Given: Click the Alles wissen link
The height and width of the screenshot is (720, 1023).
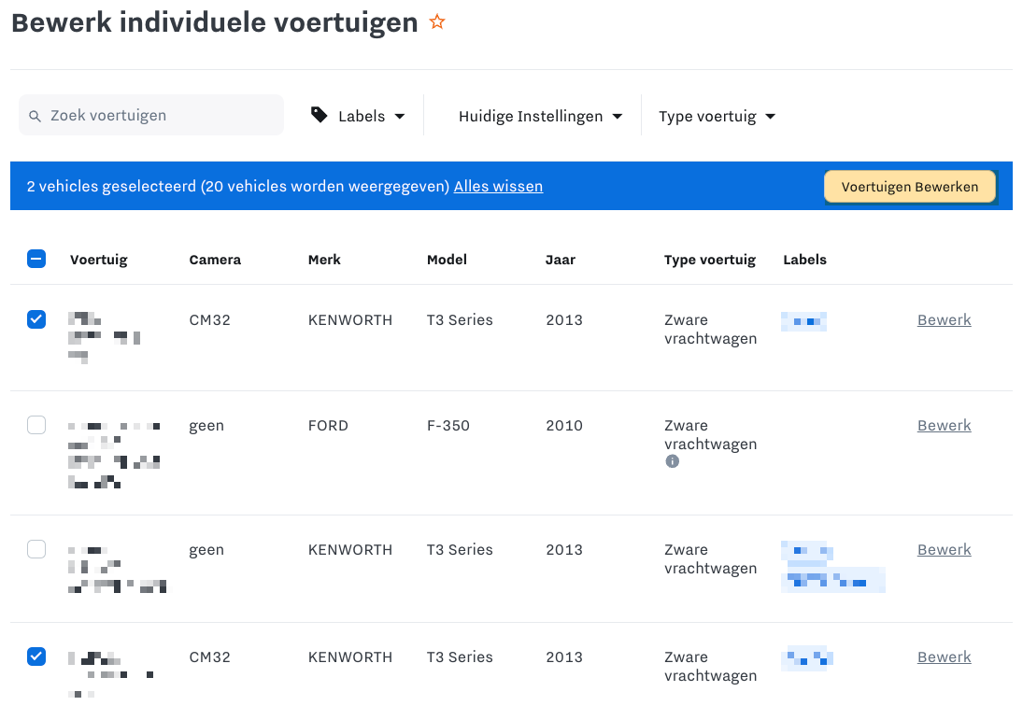Looking at the screenshot, I should (498, 187).
